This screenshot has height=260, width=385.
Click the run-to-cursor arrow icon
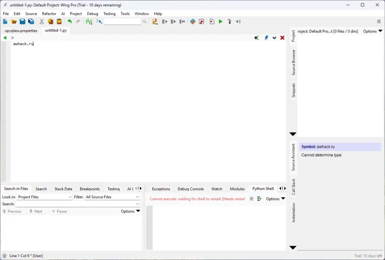(x=238, y=21)
